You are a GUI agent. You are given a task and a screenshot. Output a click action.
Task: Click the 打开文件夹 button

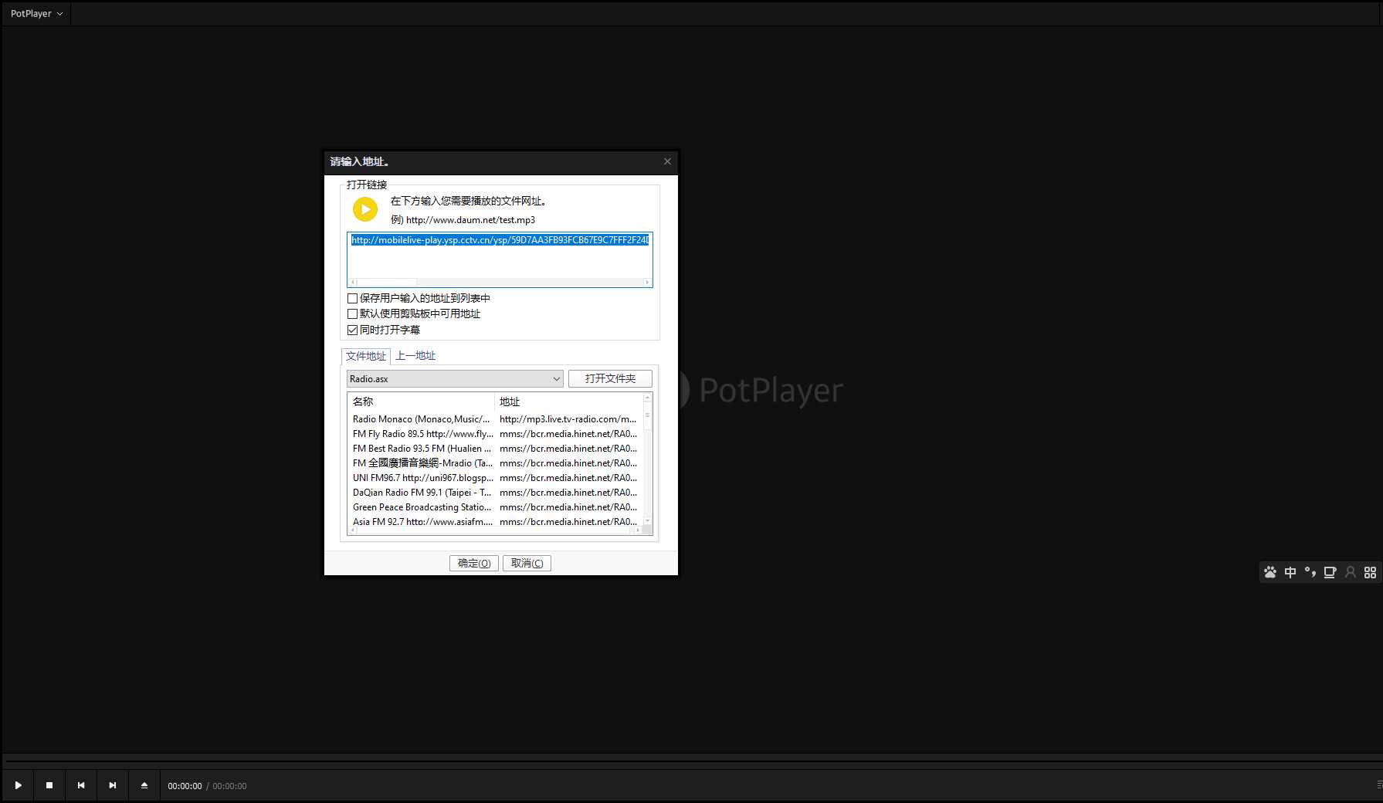pos(610,379)
